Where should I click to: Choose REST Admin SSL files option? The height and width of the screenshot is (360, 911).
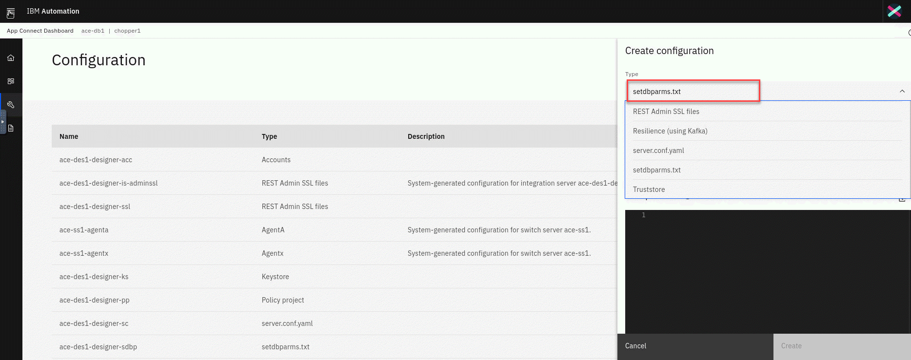[x=666, y=112]
